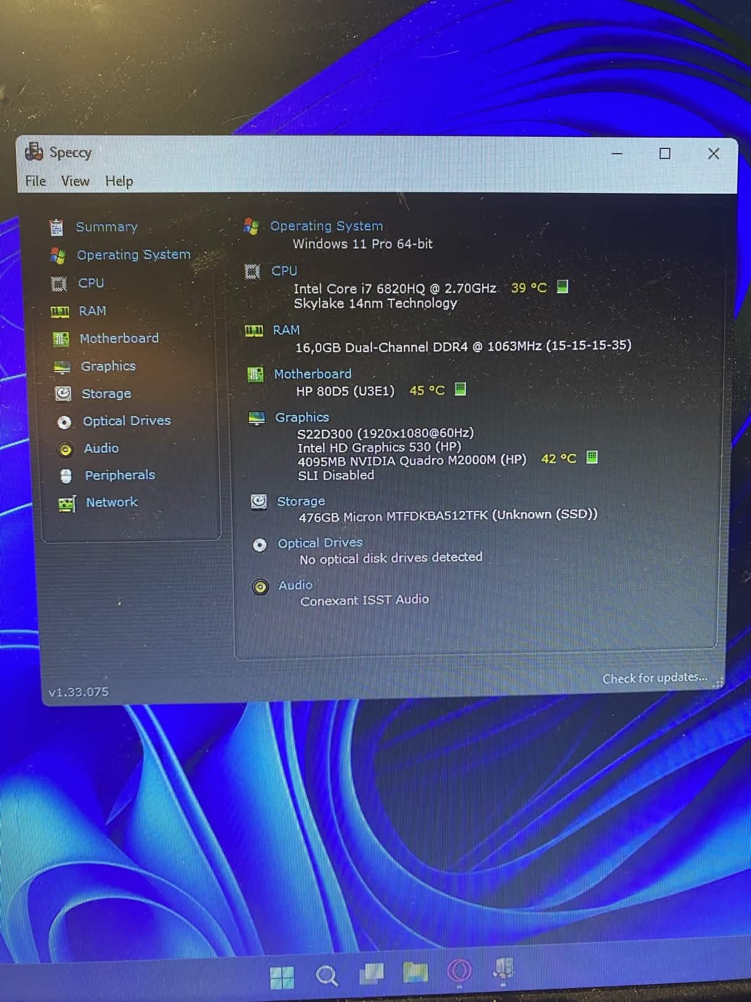751x1002 pixels.
Task: Click the Motherboard temperature status indicator
Action: 460,389
